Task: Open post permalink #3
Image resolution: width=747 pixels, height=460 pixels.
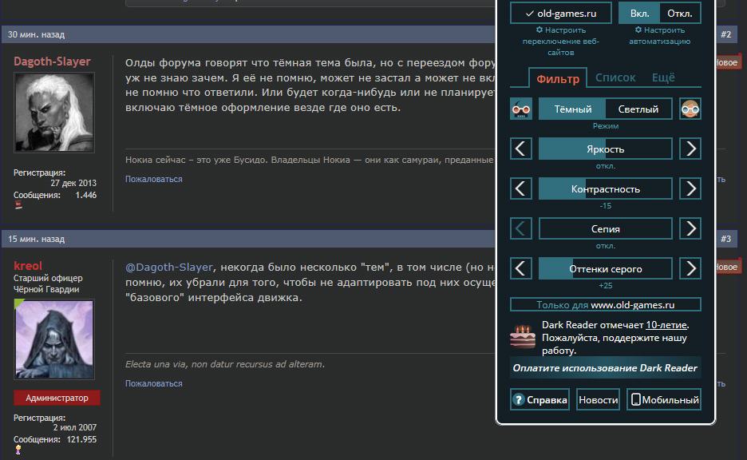Action: click(x=725, y=239)
